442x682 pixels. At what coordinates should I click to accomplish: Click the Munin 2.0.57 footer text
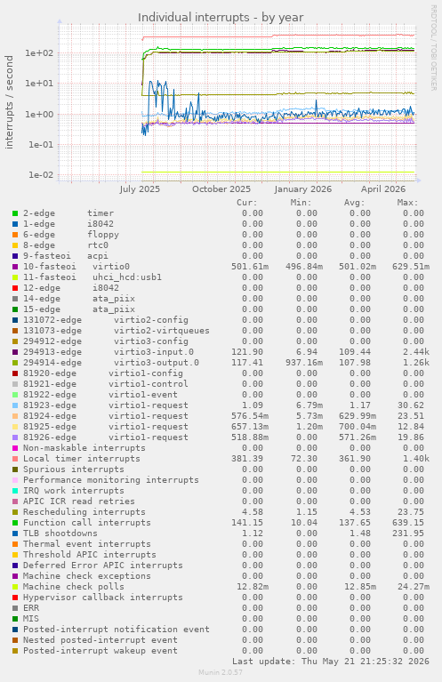coord(221,672)
